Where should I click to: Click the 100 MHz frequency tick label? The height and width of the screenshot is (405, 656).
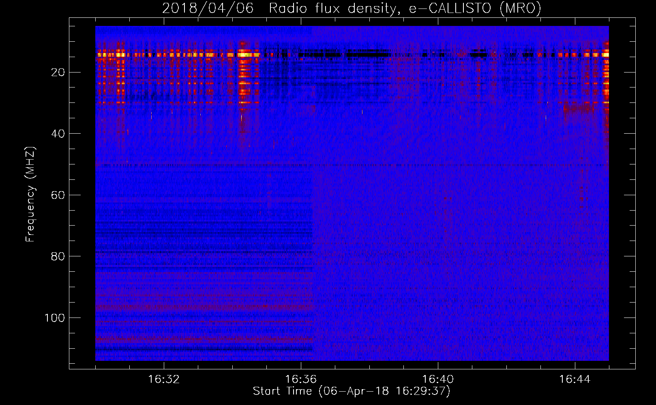point(54,318)
